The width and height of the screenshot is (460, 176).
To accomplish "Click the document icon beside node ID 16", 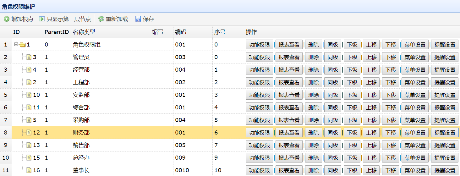I will pyautogui.click(x=29, y=170).
